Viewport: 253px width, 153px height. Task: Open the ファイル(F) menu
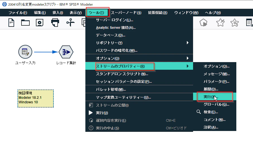point(18,13)
